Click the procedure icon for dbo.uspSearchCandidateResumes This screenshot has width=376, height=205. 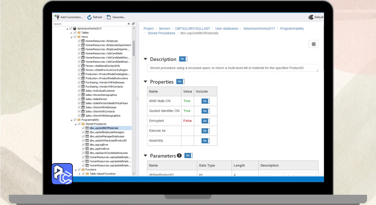(87, 153)
